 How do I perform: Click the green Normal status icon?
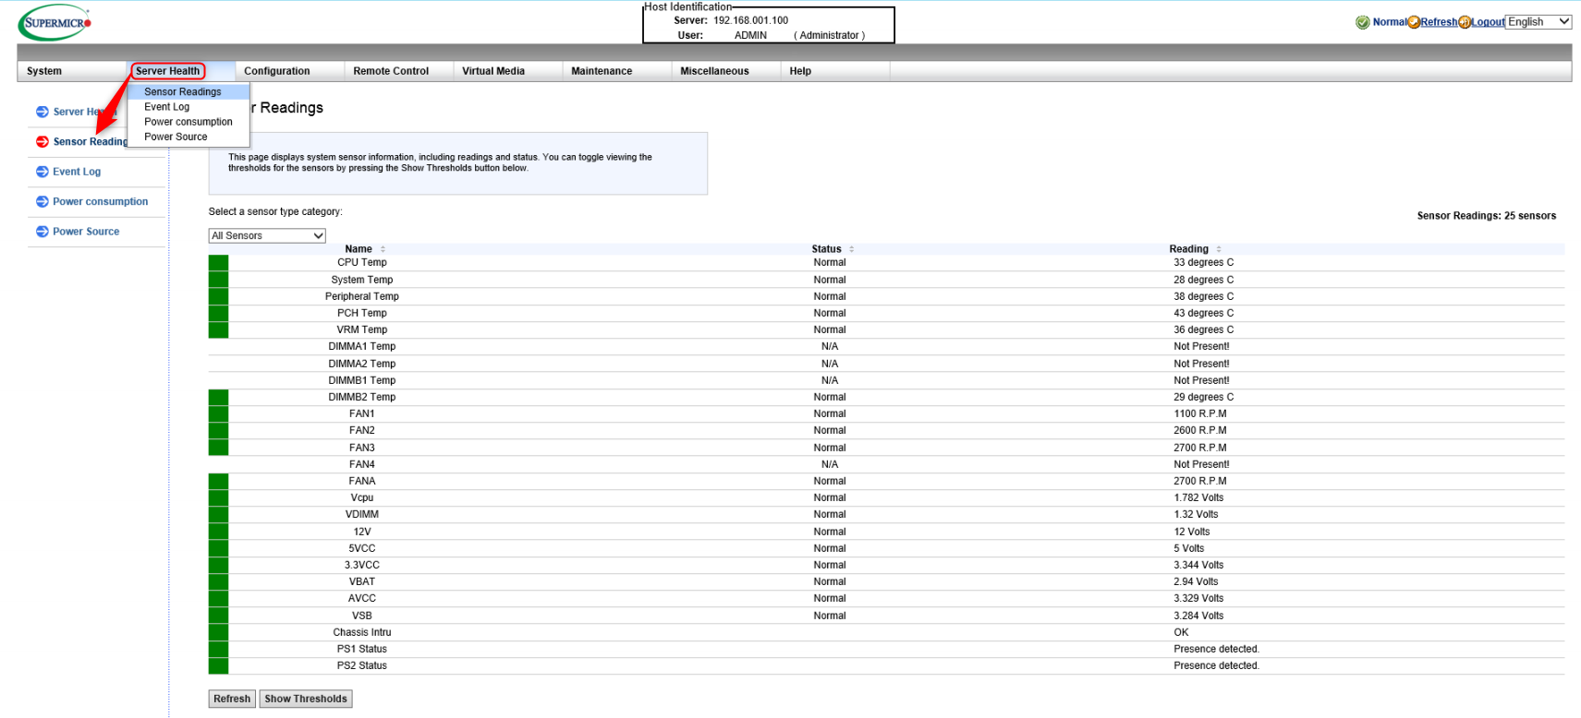[1362, 22]
